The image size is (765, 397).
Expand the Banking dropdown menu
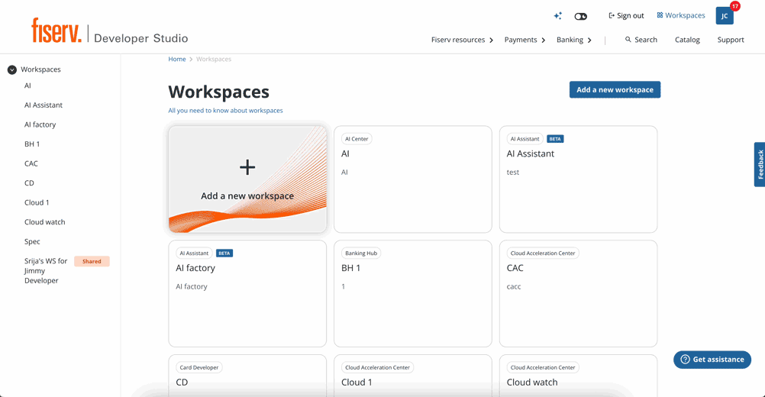[574, 40]
